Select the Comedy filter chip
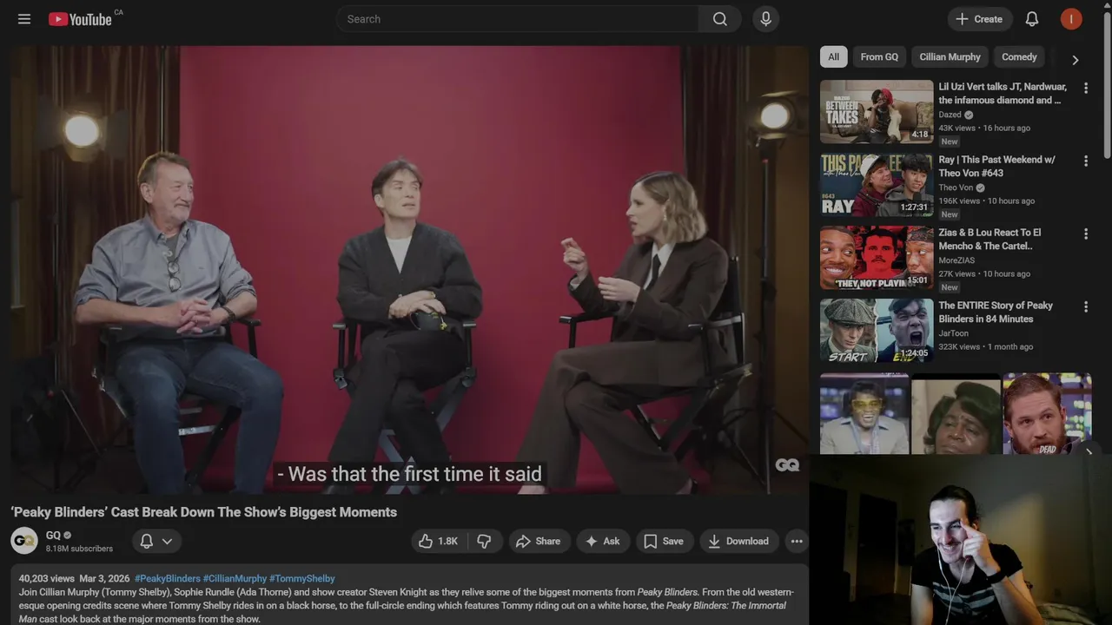The height and width of the screenshot is (625, 1112). click(1019, 57)
